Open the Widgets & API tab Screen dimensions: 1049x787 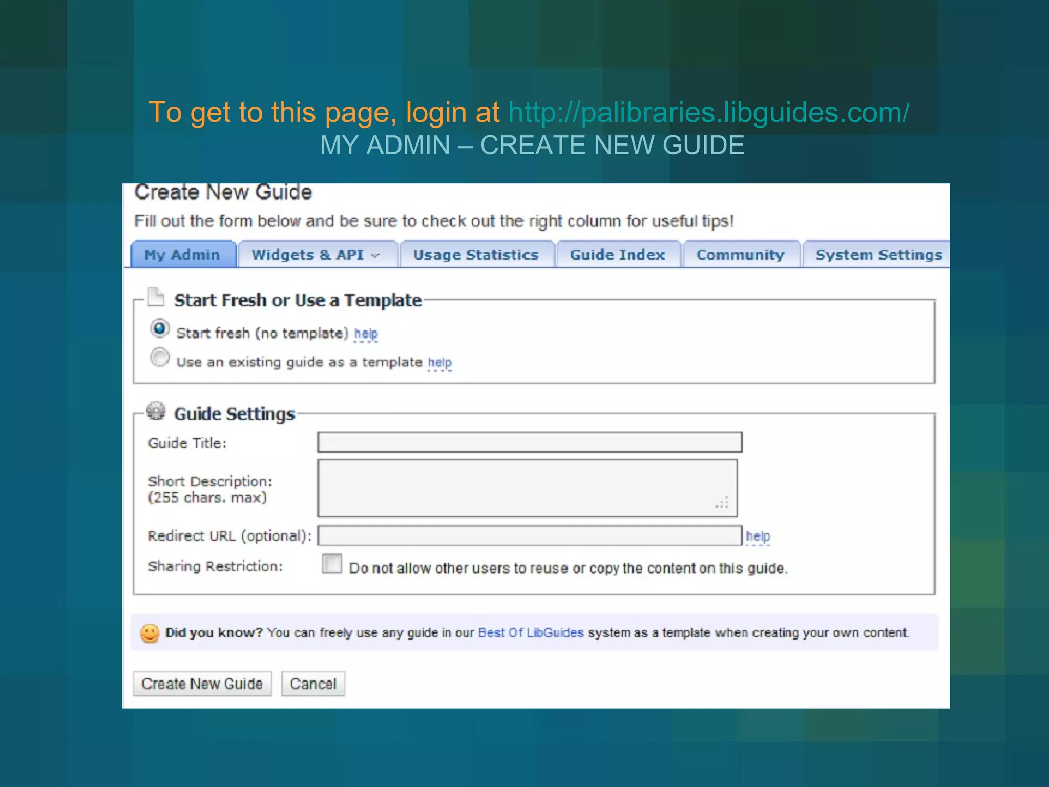(x=318, y=254)
